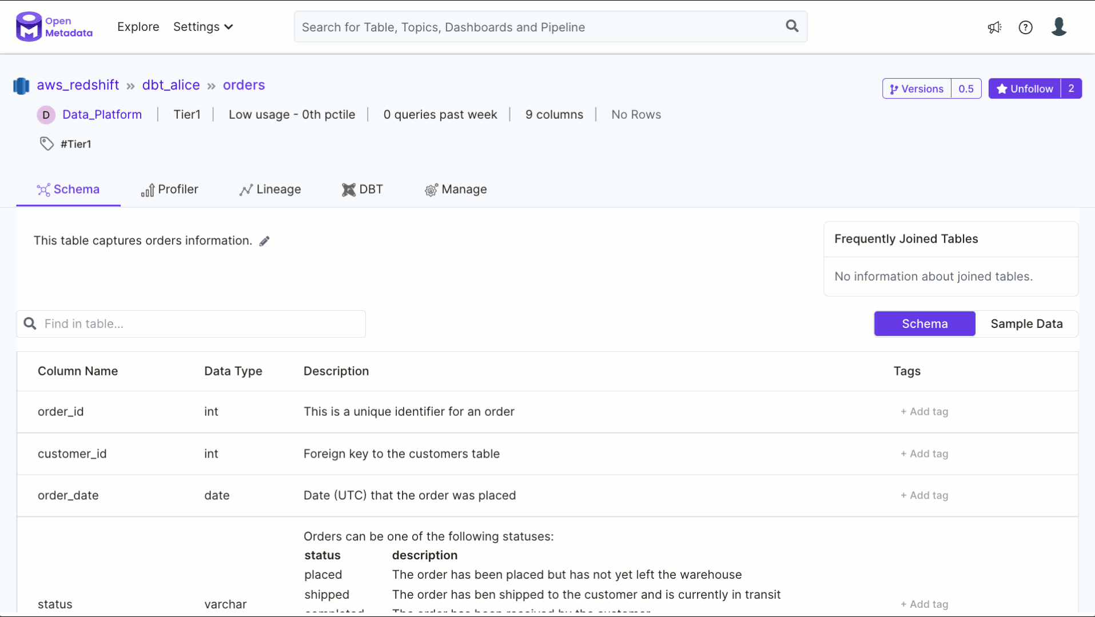
Task: Go to the Explore page
Action: point(138,27)
